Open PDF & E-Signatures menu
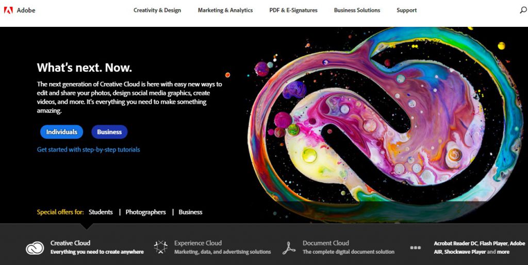Screen dimensions: 528x265 coord(293,10)
